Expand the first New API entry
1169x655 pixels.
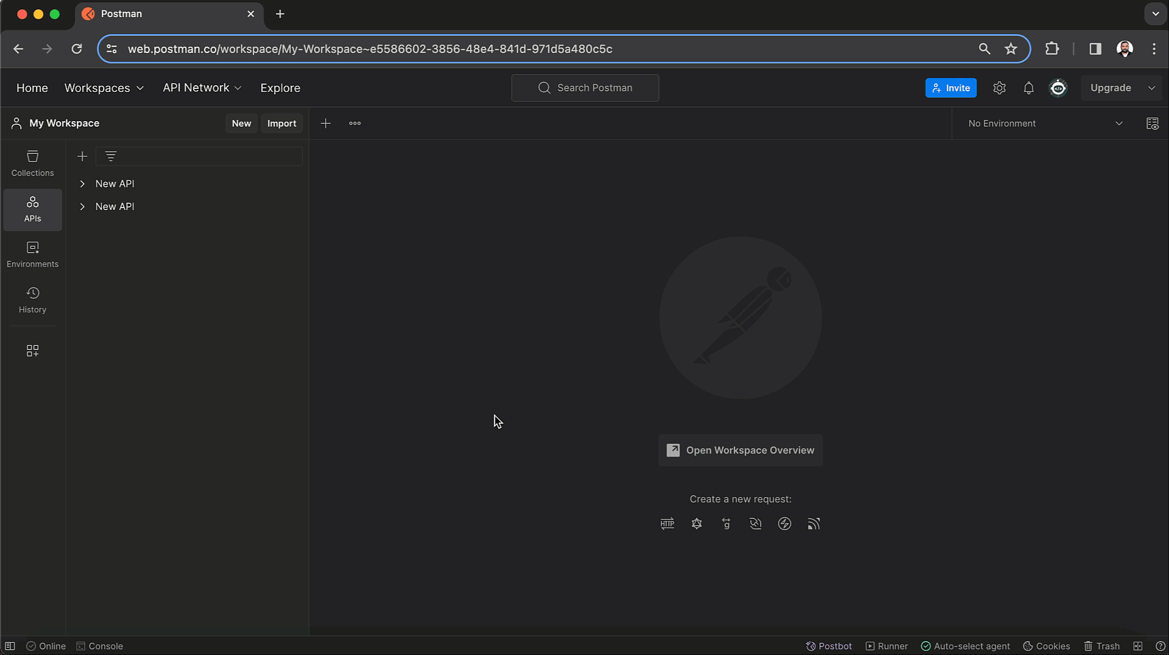pyautogui.click(x=83, y=183)
